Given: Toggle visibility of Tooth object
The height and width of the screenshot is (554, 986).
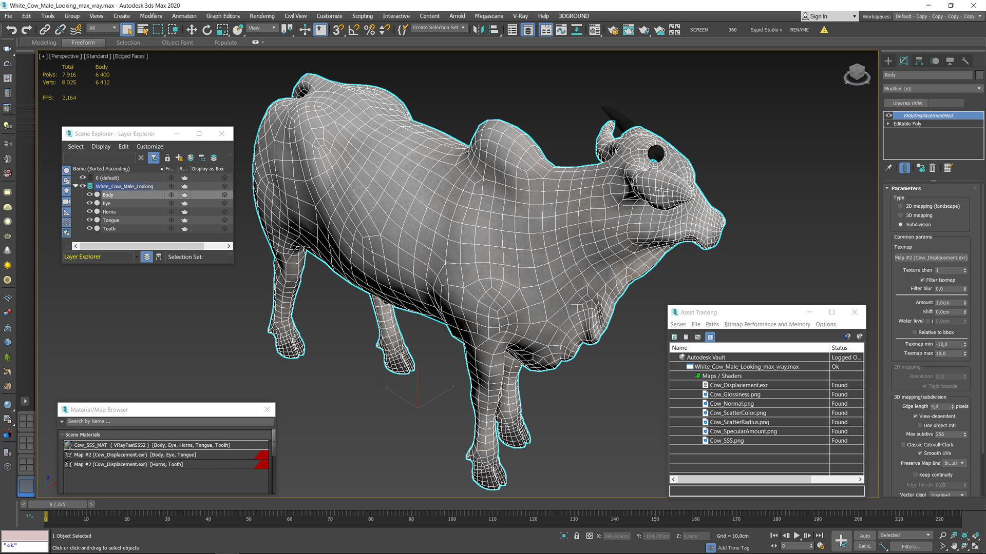Looking at the screenshot, I should [89, 228].
